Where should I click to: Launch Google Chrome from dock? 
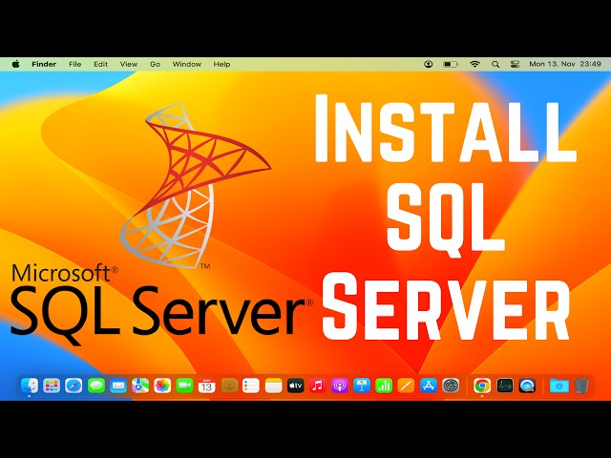point(482,385)
